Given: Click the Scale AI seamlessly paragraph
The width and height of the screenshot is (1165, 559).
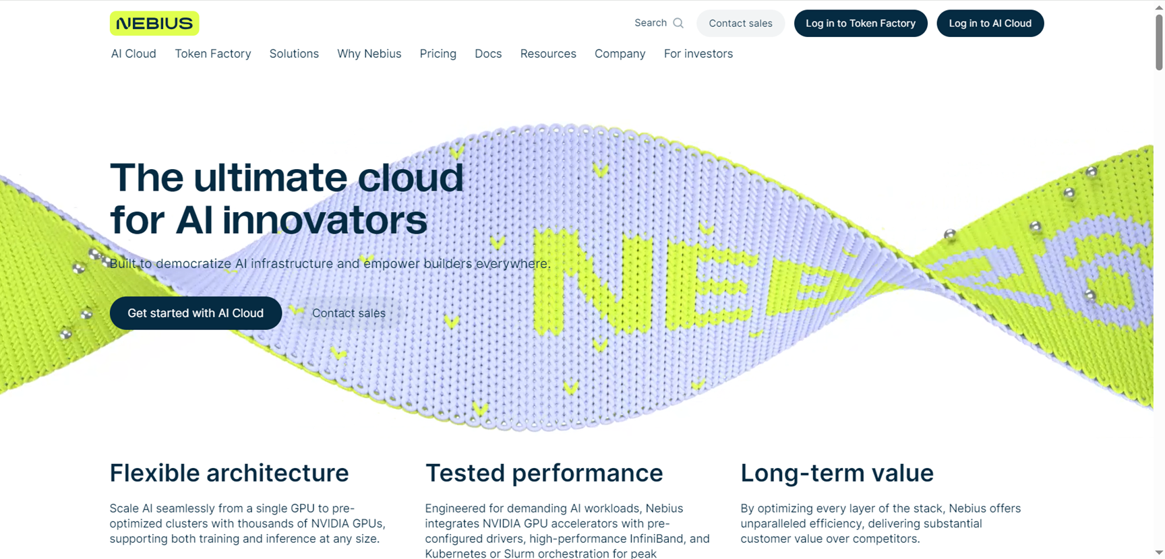Looking at the screenshot, I should [247, 523].
